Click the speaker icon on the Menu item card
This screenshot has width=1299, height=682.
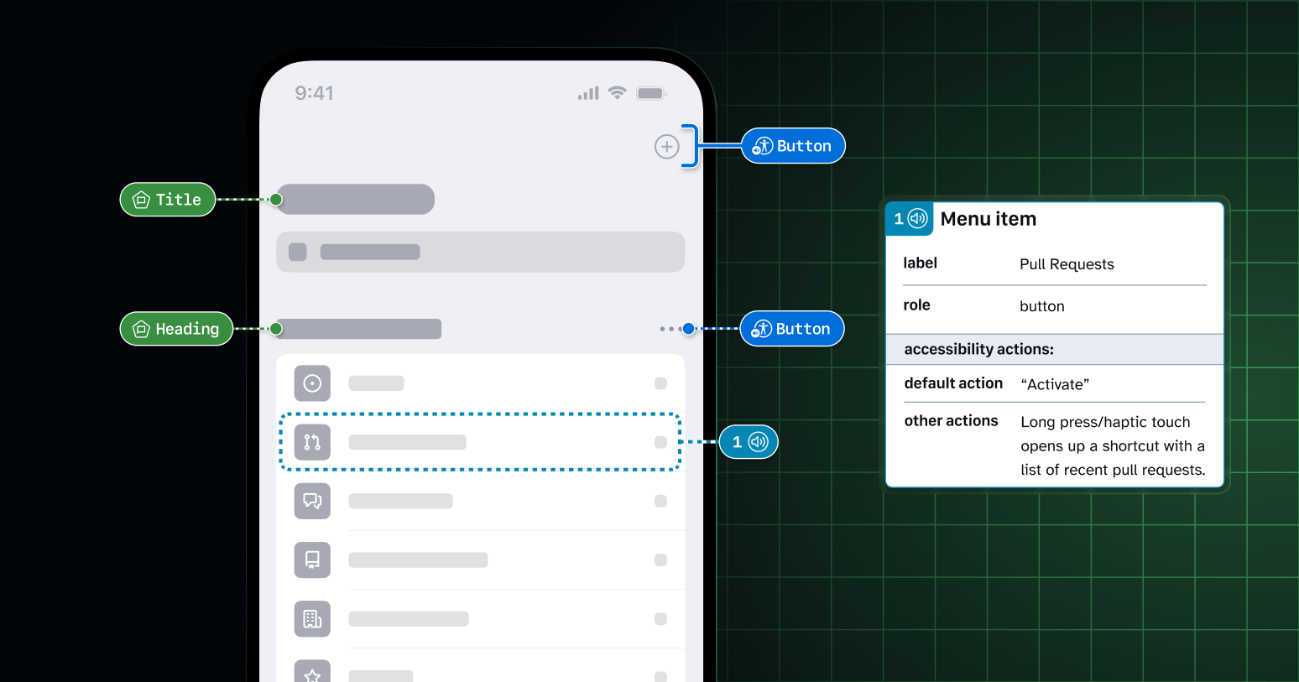919,219
